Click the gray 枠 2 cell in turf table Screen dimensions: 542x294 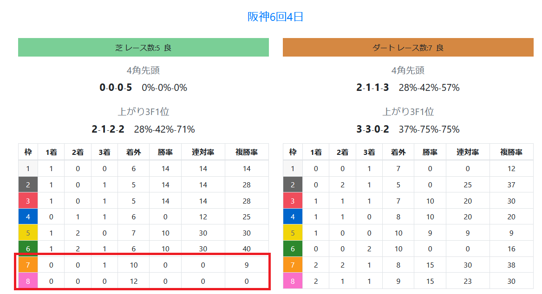(28, 185)
